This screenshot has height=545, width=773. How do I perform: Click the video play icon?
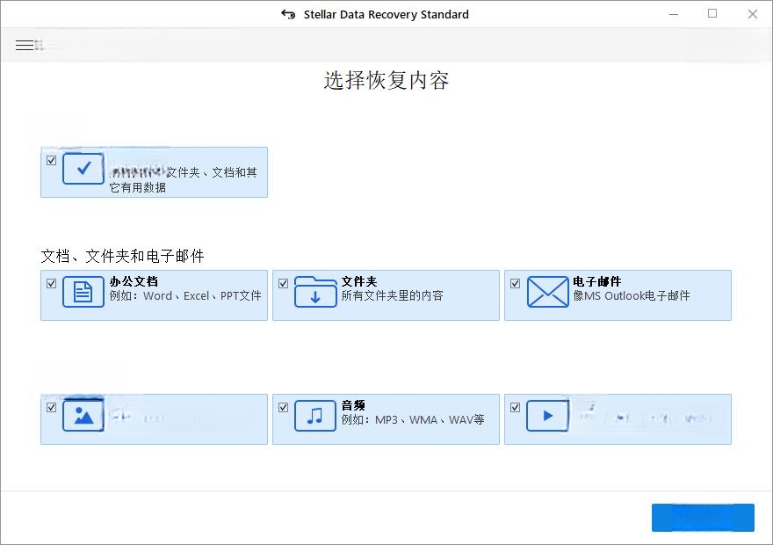[x=548, y=416]
